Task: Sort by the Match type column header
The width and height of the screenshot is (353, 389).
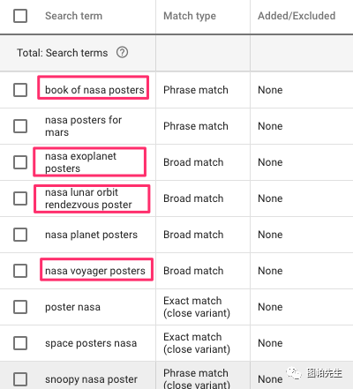Action: click(190, 16)
